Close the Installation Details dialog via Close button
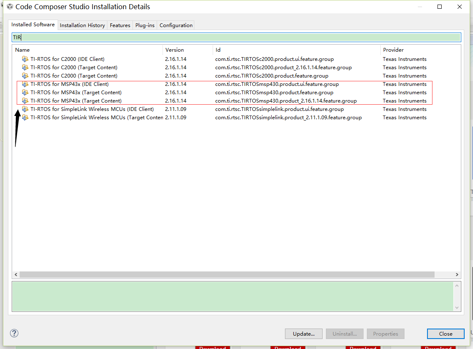The height and width of the screenshot is (349, 473). (445, 334)
